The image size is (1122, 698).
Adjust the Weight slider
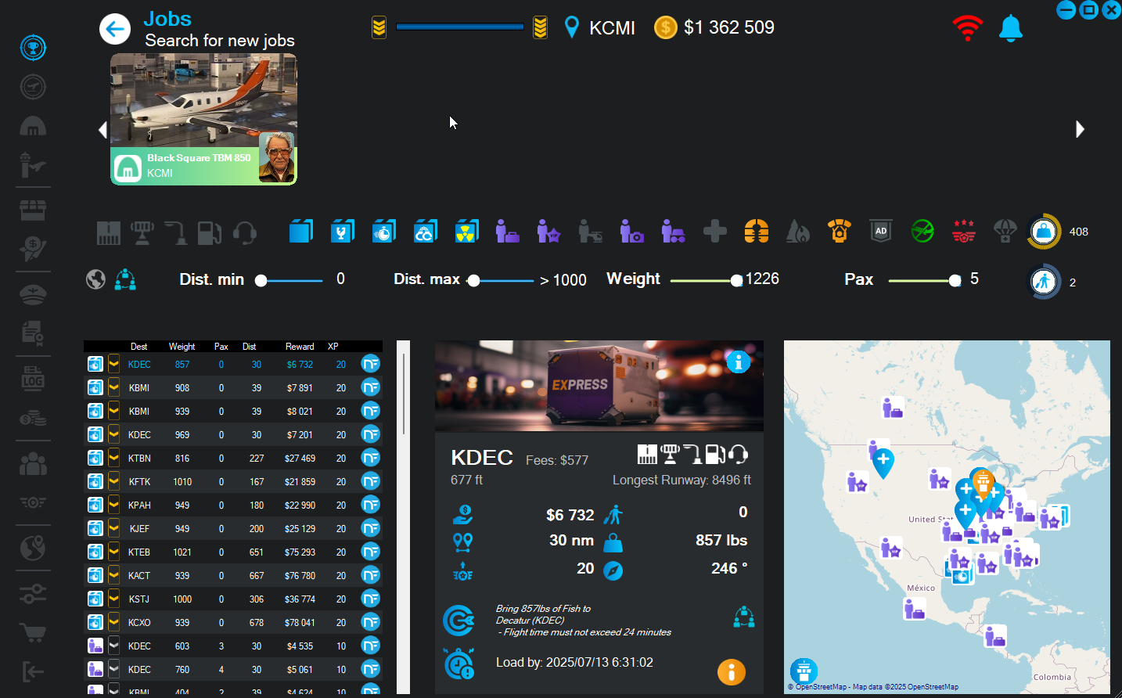click(707, 280)
